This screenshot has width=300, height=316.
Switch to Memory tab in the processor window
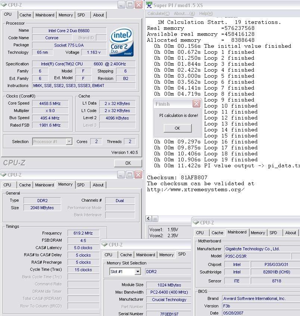pos(66,15)
